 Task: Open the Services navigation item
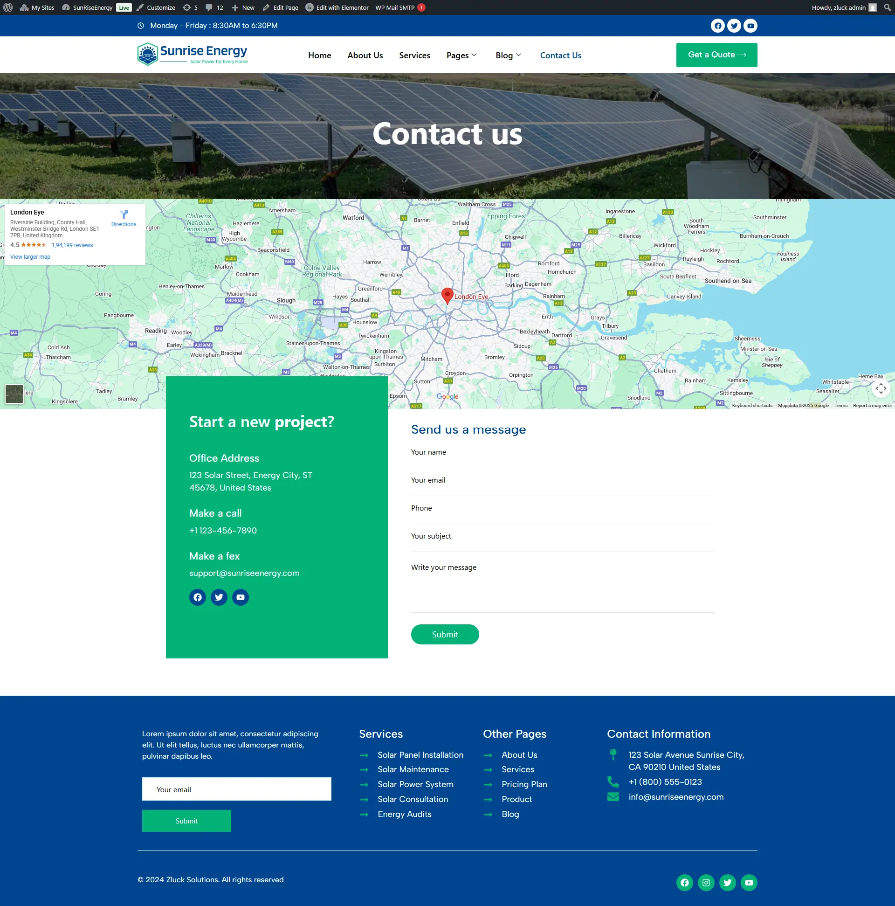point(414,55)
